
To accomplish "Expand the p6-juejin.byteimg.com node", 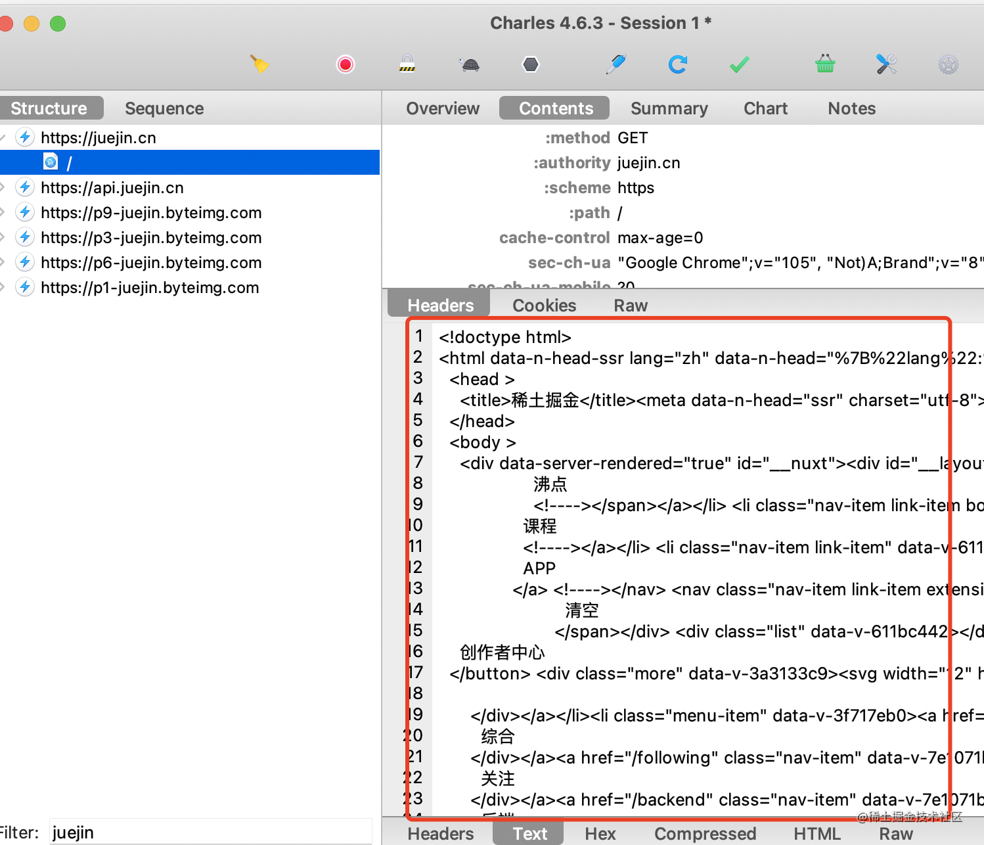I will click(x=3, y=263).
